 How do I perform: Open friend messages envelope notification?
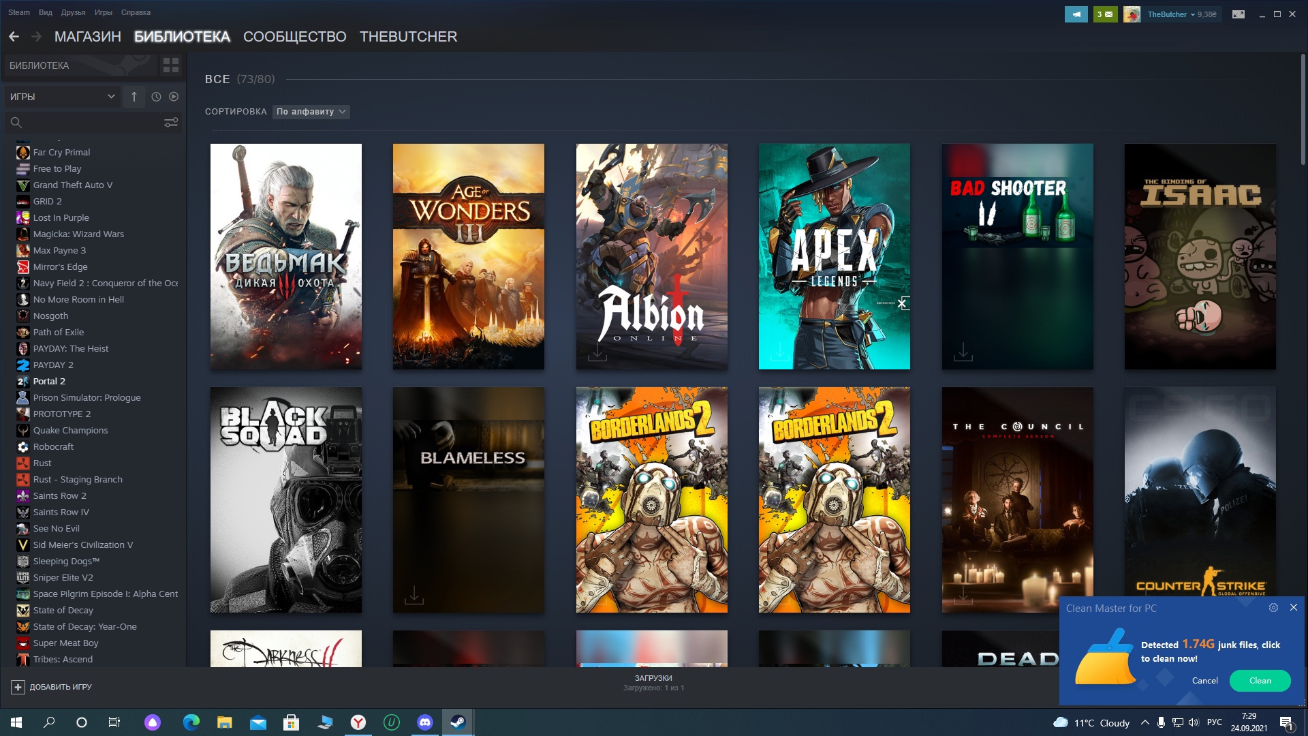[x=1105, y=14]
